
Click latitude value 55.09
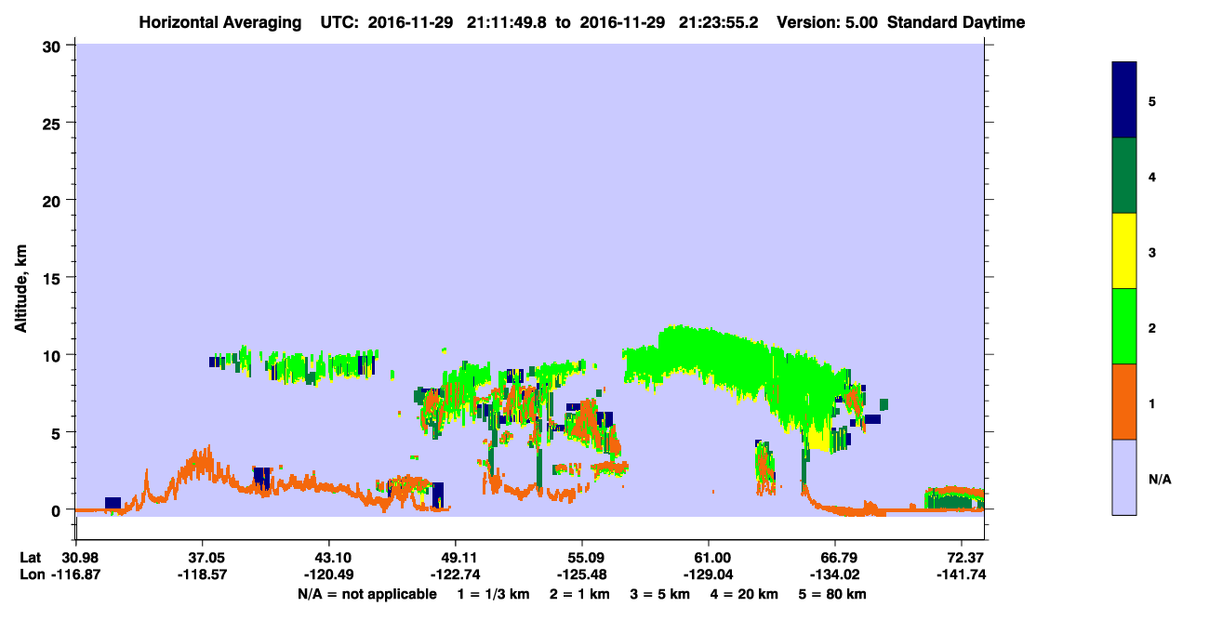581,558
